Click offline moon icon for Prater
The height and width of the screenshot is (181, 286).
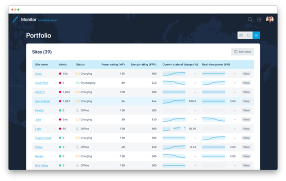pos(78,147)
